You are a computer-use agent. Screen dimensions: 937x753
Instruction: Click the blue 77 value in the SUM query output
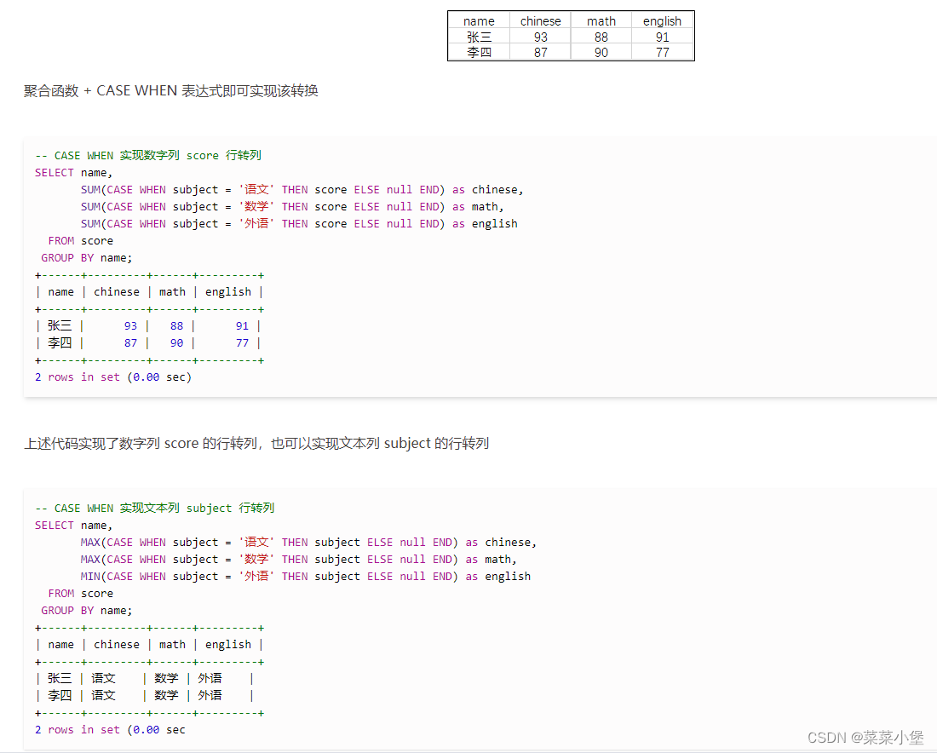coord(241,343)
